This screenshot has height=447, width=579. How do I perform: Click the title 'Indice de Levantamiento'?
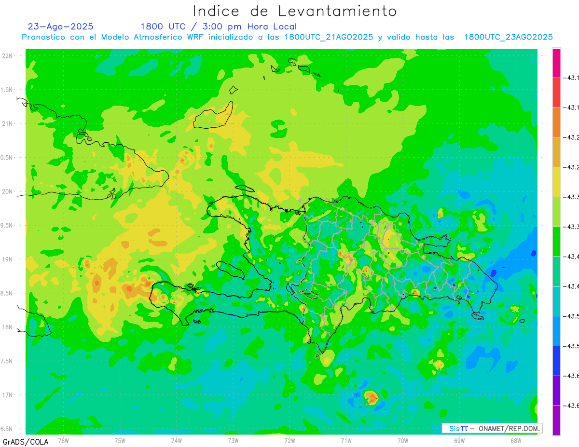[x=295, y=11]
